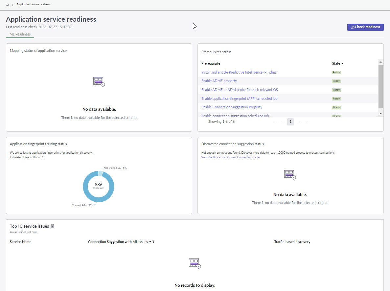Go to next page arrow in prerequisites pagination
Image resolution: width=390 pixels, height=291 pixels.
click(x=298, y=122)
